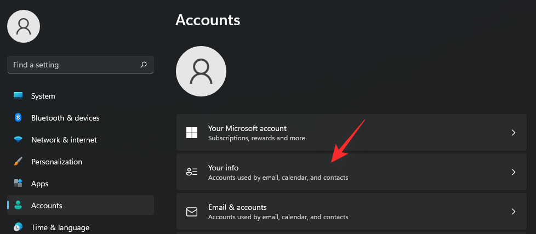Expand Your Microsoft account chevron

pyautogui.click(x=514, y=133)
